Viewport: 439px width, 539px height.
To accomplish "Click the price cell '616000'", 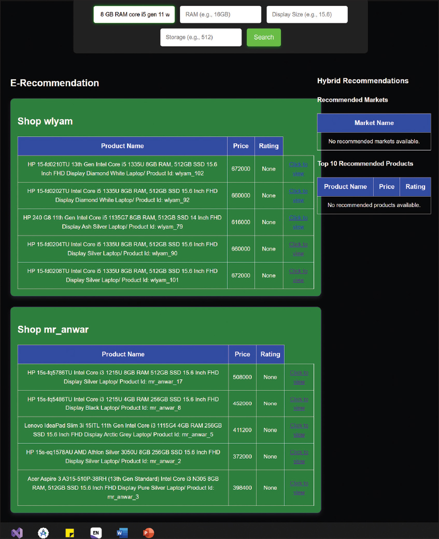I will point(241,222).
